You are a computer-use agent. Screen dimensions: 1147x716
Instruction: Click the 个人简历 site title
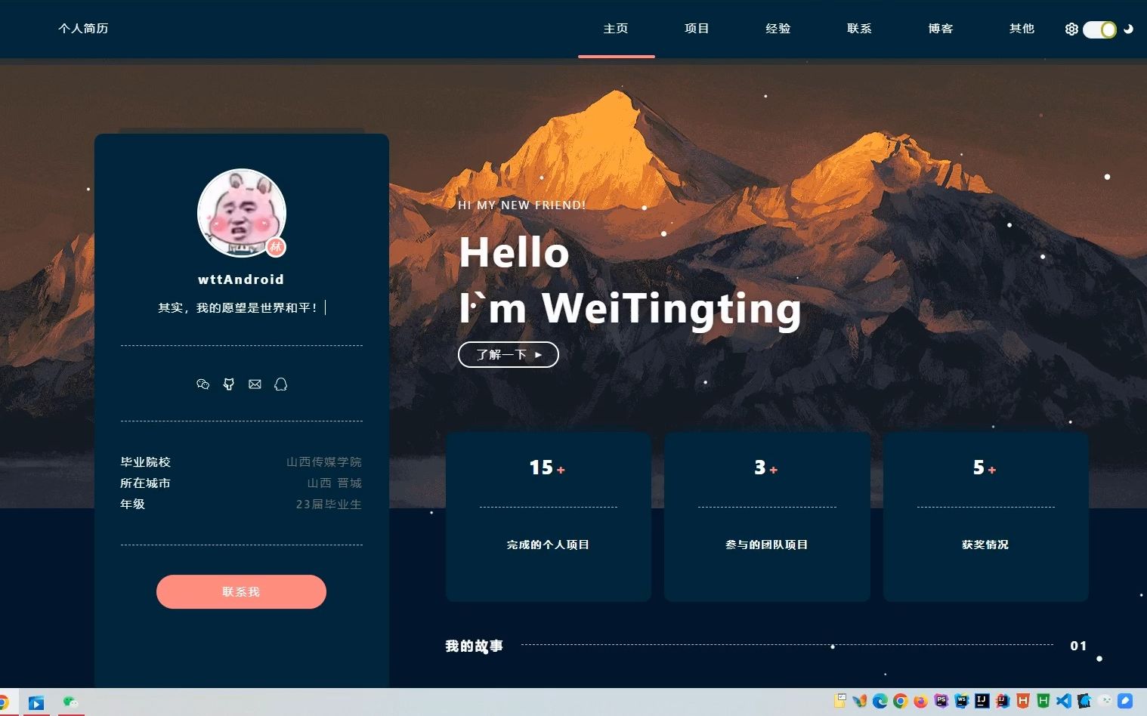tap(83, 29)
